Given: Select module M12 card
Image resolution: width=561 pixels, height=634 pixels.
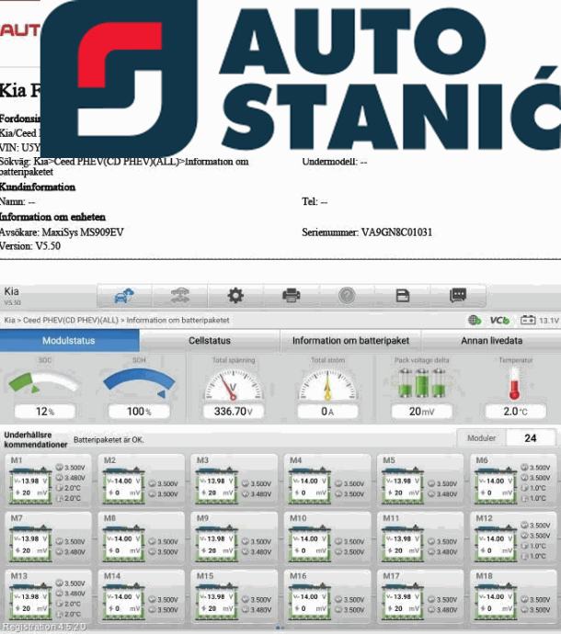Looking at the screenshot, I should coord(513,538).
